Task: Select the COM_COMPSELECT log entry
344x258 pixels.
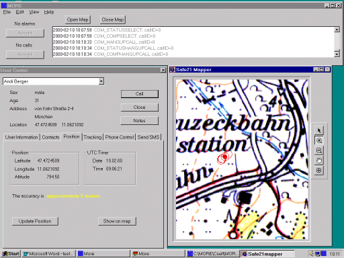Action: tap(104, 36)
